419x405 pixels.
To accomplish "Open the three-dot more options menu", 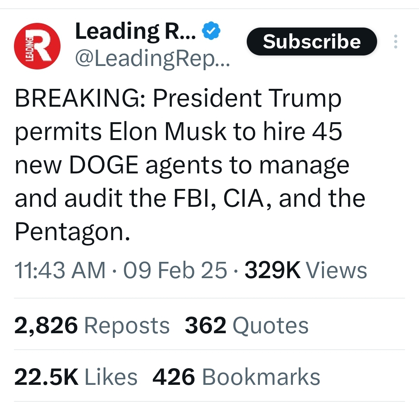I will coord(396,42).
